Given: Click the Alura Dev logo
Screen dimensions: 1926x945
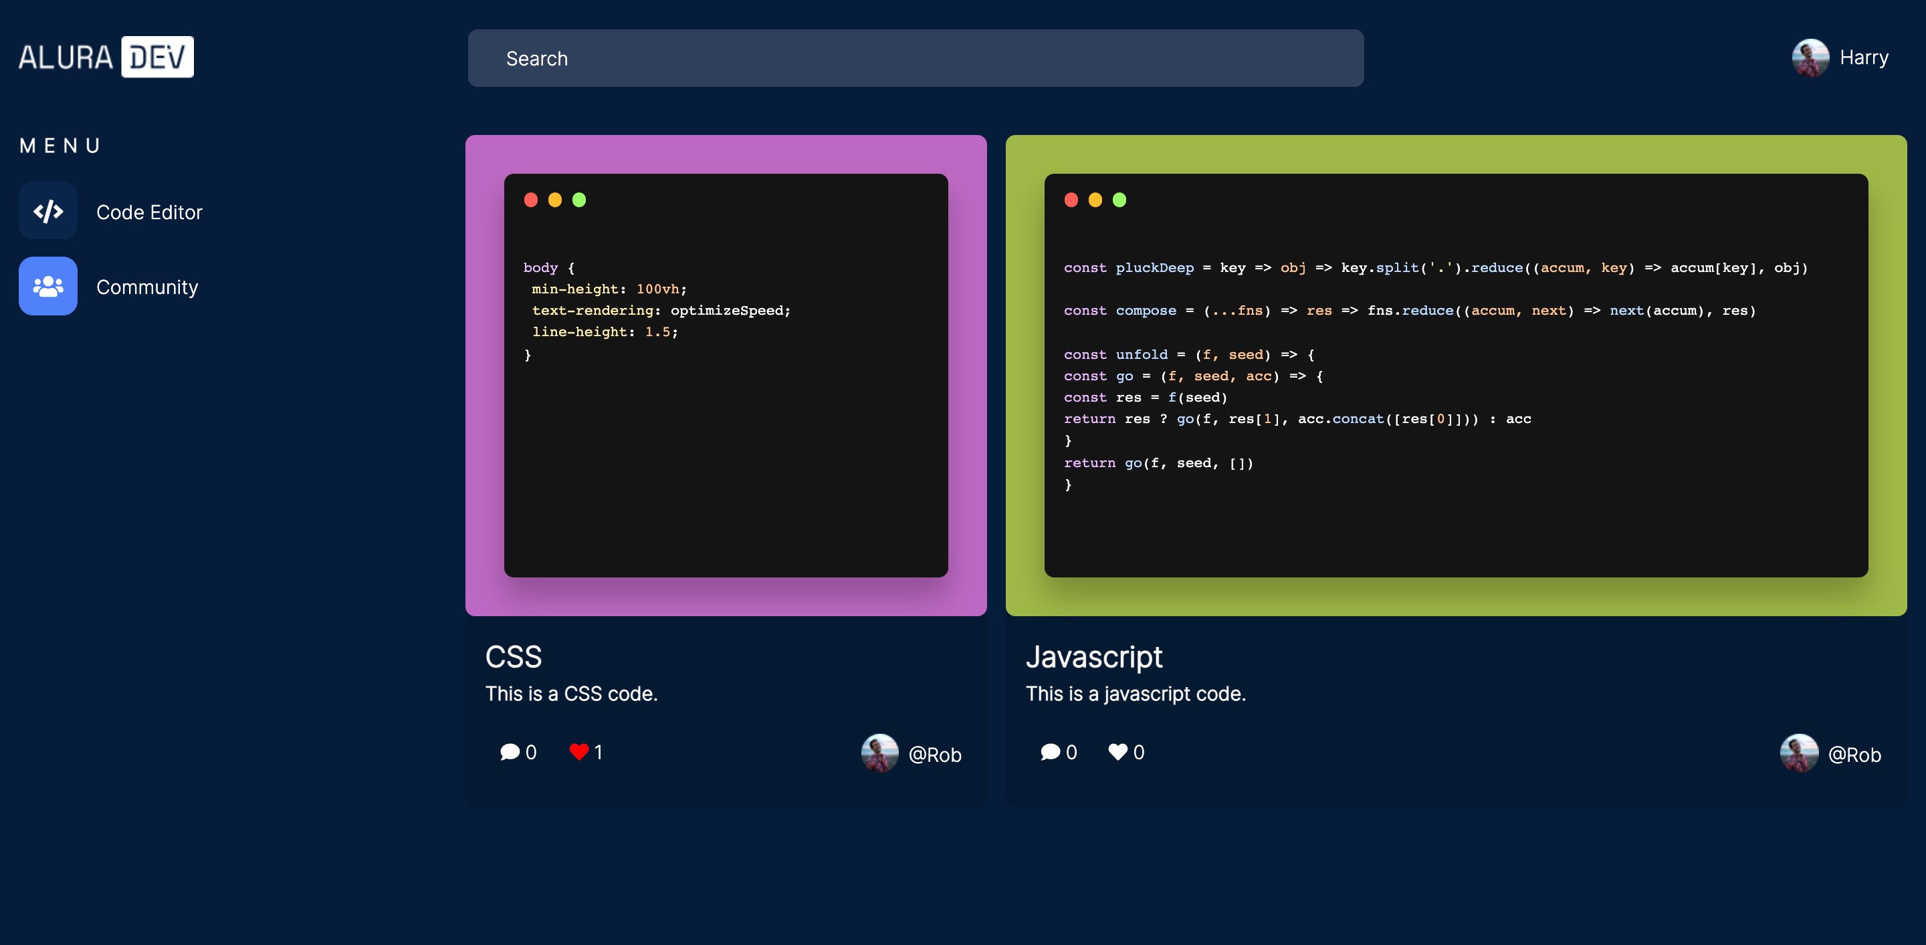Looking at the screenshot, I should 106,57.
